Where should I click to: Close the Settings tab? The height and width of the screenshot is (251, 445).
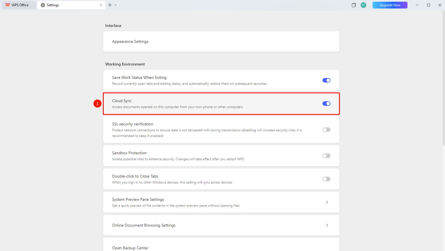tap(101, 5)
